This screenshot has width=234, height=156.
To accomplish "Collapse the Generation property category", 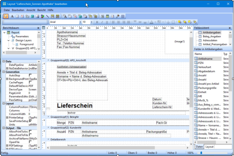I will pyautogui.click(x=3, y=72).
